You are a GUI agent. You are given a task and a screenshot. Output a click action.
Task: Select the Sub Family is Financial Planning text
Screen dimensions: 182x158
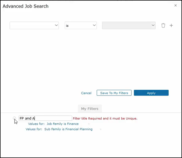click(x=68, y=129)
